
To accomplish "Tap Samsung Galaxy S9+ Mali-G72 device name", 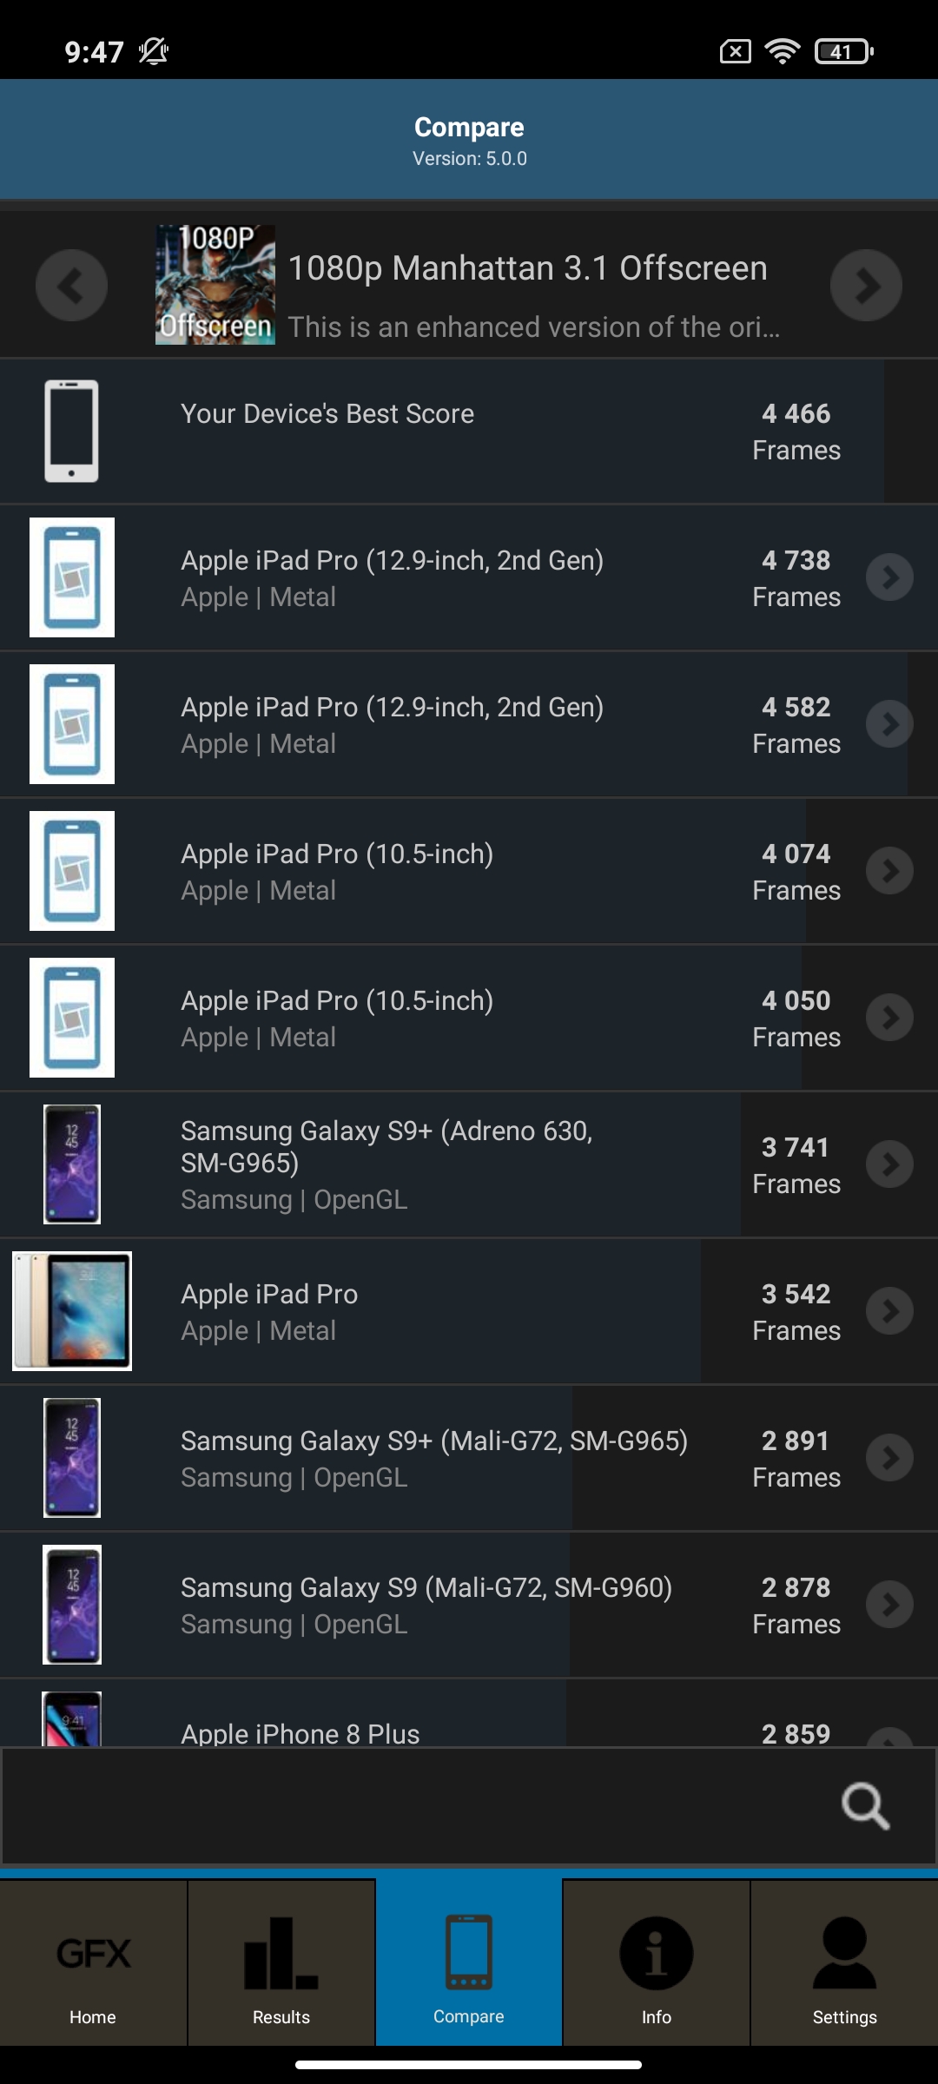I will coord(433,1441).
